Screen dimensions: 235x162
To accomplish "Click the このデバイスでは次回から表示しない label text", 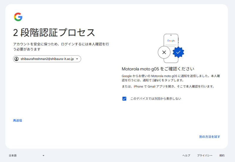I will click(155, 99).
